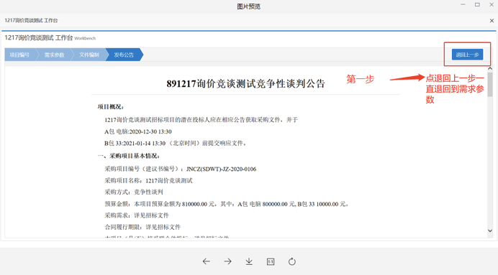Click the scrollbar down arrow
Image resolution: width=498 pixels, height=275 pixels.
490,230
